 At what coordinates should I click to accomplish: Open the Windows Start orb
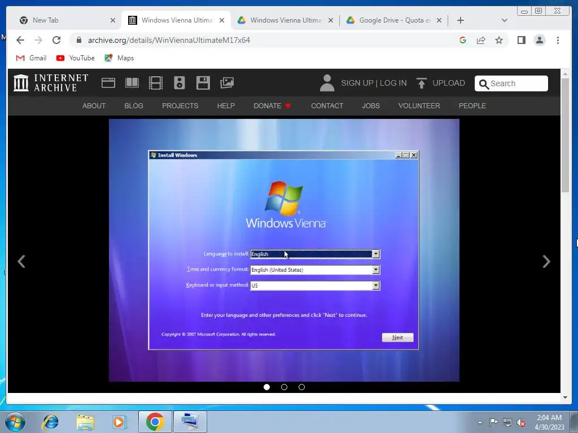click(x=15, y=422)
